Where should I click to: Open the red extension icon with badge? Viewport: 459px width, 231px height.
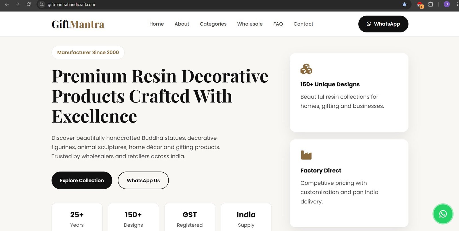click(420, 5)
